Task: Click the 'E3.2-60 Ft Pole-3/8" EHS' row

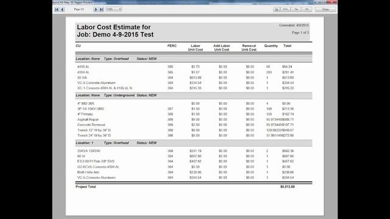Action: [96, 161]
